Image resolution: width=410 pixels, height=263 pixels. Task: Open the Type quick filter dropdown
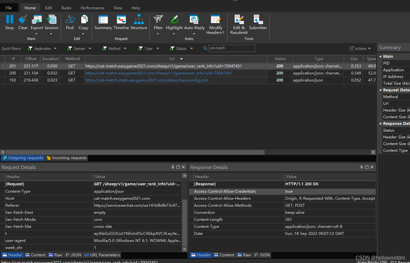click(x=158, y=49)
